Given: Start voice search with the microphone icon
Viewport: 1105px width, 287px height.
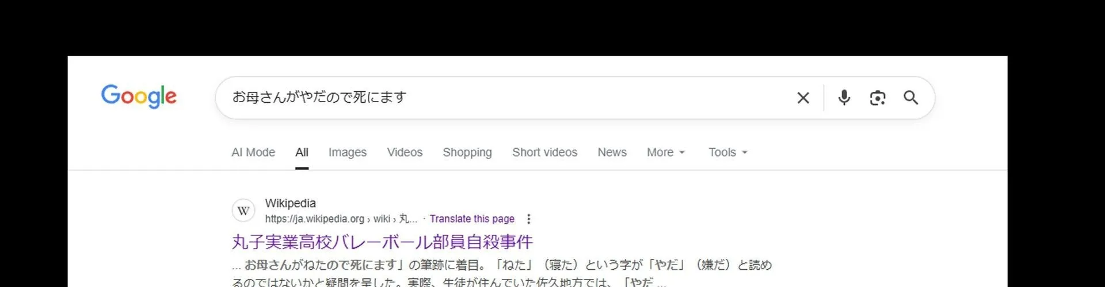Looking at the screenshot, I should (844, 98).
